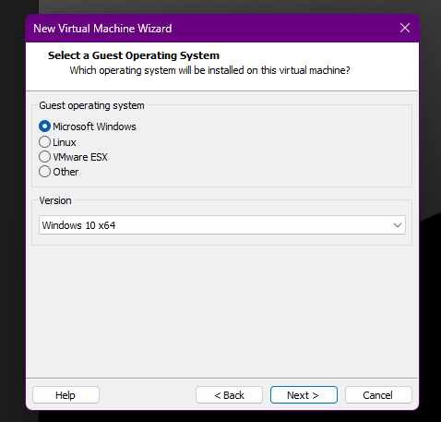Click the VMware ESX label text

click(x=80, y=157)
